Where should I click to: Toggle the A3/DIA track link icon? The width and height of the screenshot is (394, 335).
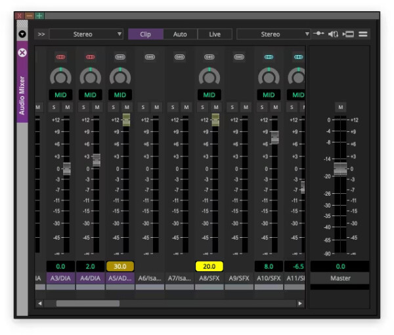60,57
